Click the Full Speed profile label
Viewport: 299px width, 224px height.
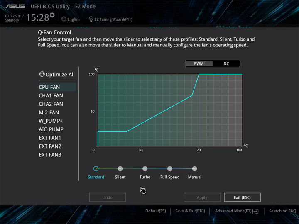170,177
